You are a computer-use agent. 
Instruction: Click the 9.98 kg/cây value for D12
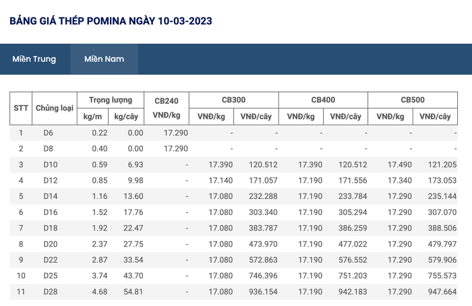(x=136, y=181)
